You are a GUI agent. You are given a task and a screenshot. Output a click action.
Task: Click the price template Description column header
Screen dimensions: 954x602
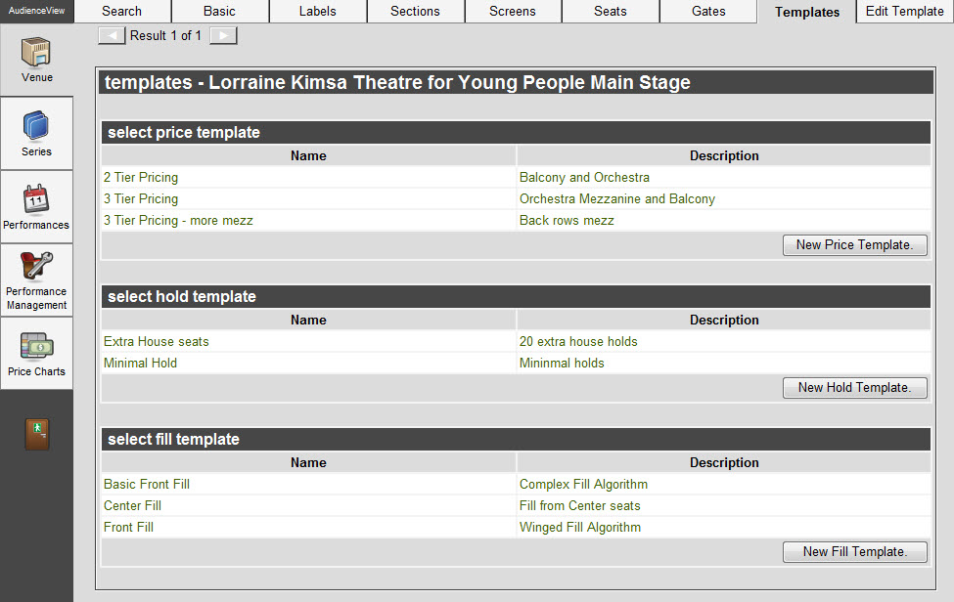[724, 155]
